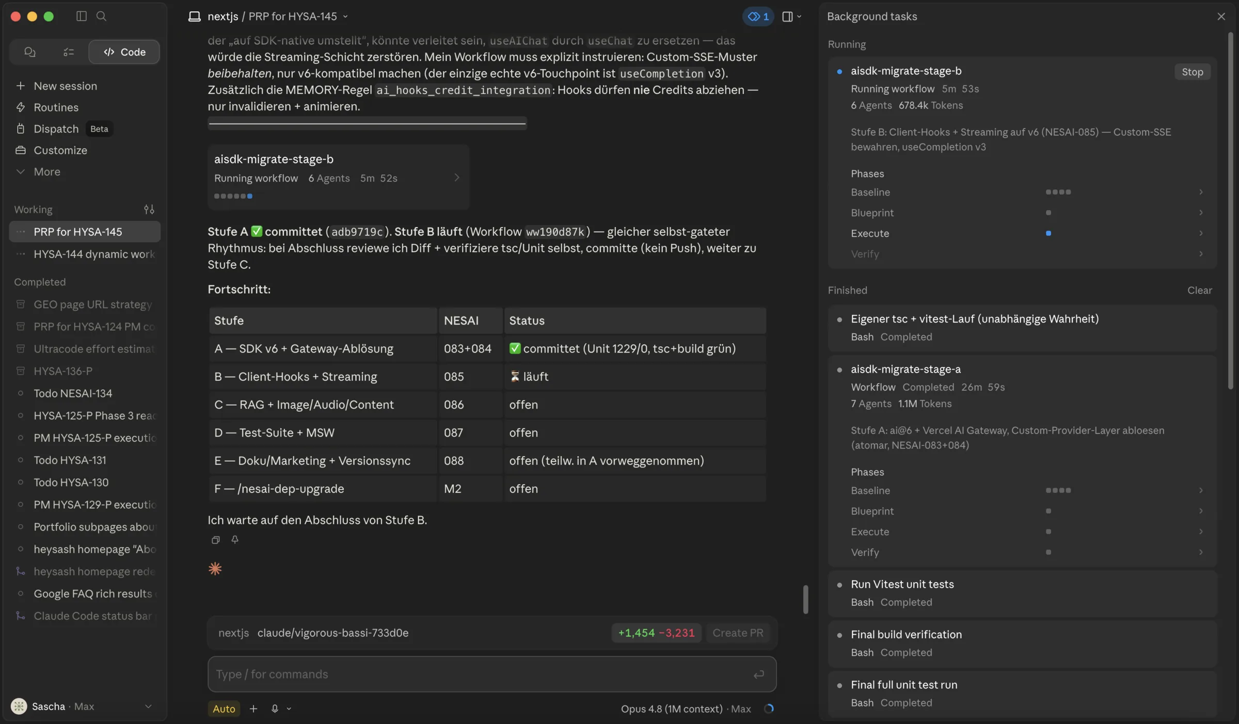The image size is (1239, 724).
Task: Focus the Type / for commands input
Action: pyautogui.click(x=491, y=674)
